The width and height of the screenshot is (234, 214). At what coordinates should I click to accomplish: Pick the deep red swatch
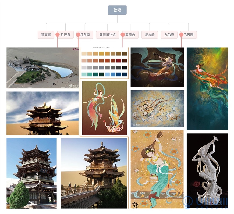click(x=119, y=60)
